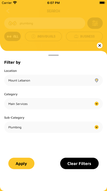Switch to the INDIVIDUALS tab

click(43, 36)
